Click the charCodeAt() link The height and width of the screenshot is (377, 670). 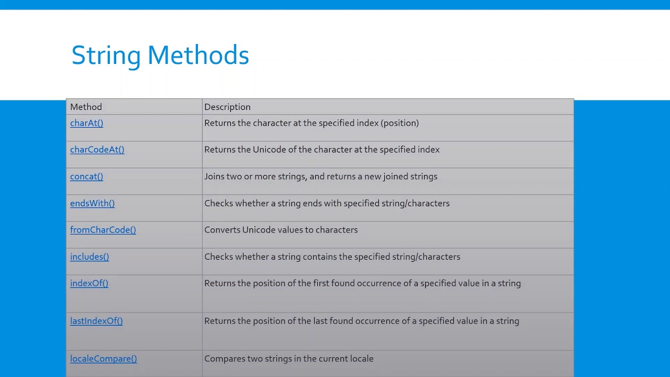click(x=97, y=150)
